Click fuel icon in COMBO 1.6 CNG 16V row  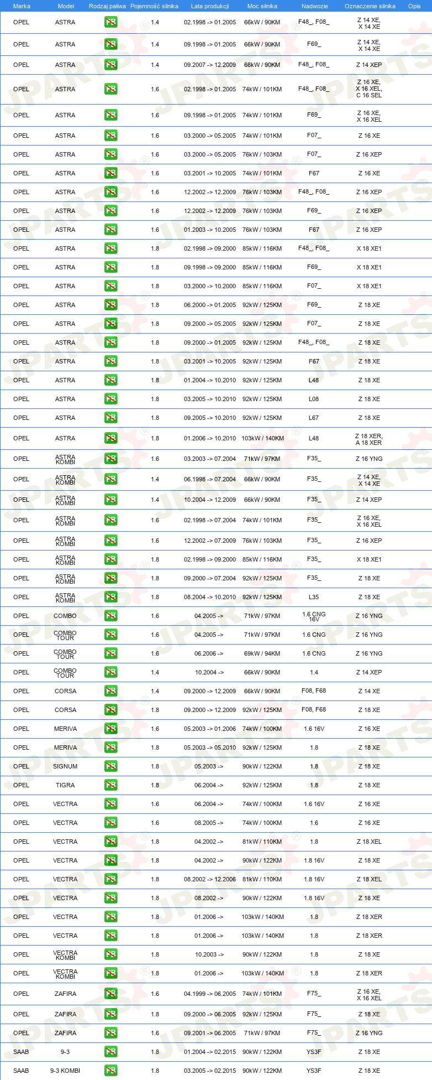click(110, 615)
